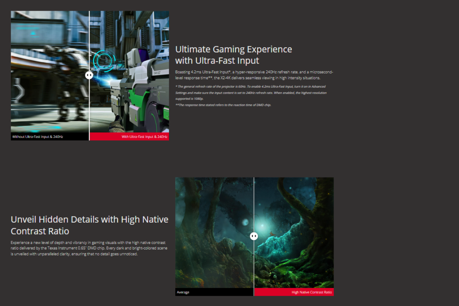459x306 pixels.
Task: Click the forest contrast comparison slider handle
Action: (254, 236)
